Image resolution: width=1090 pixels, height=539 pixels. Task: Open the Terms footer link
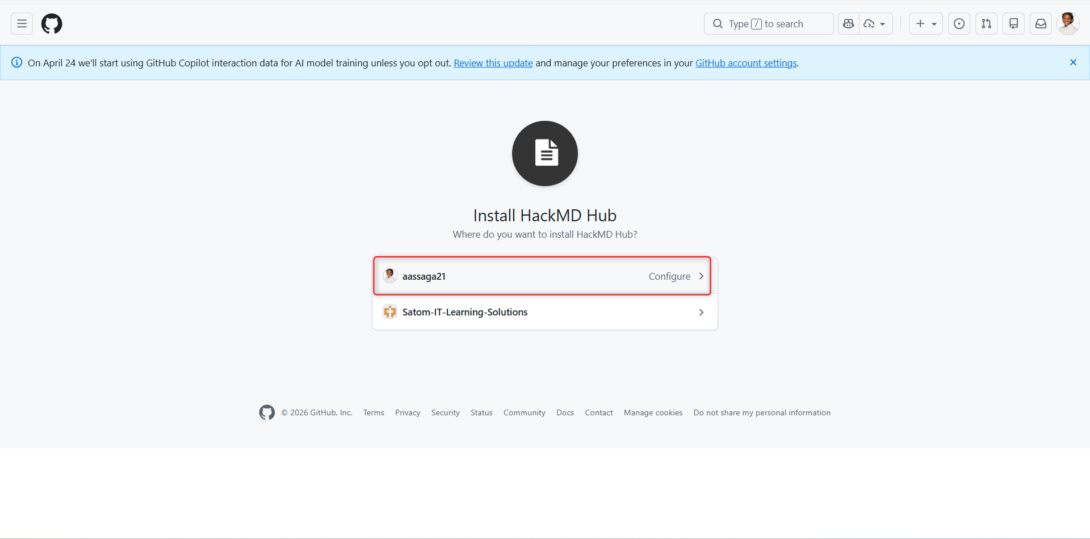tap(374, 412)
